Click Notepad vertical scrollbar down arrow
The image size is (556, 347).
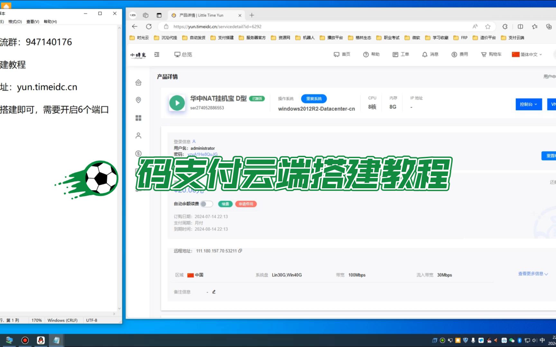coord(119,308)
